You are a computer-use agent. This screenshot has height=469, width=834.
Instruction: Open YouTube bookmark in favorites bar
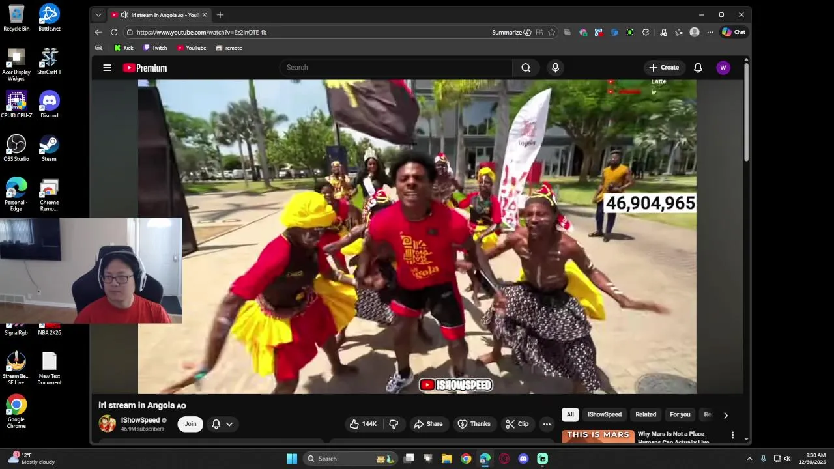192,48
